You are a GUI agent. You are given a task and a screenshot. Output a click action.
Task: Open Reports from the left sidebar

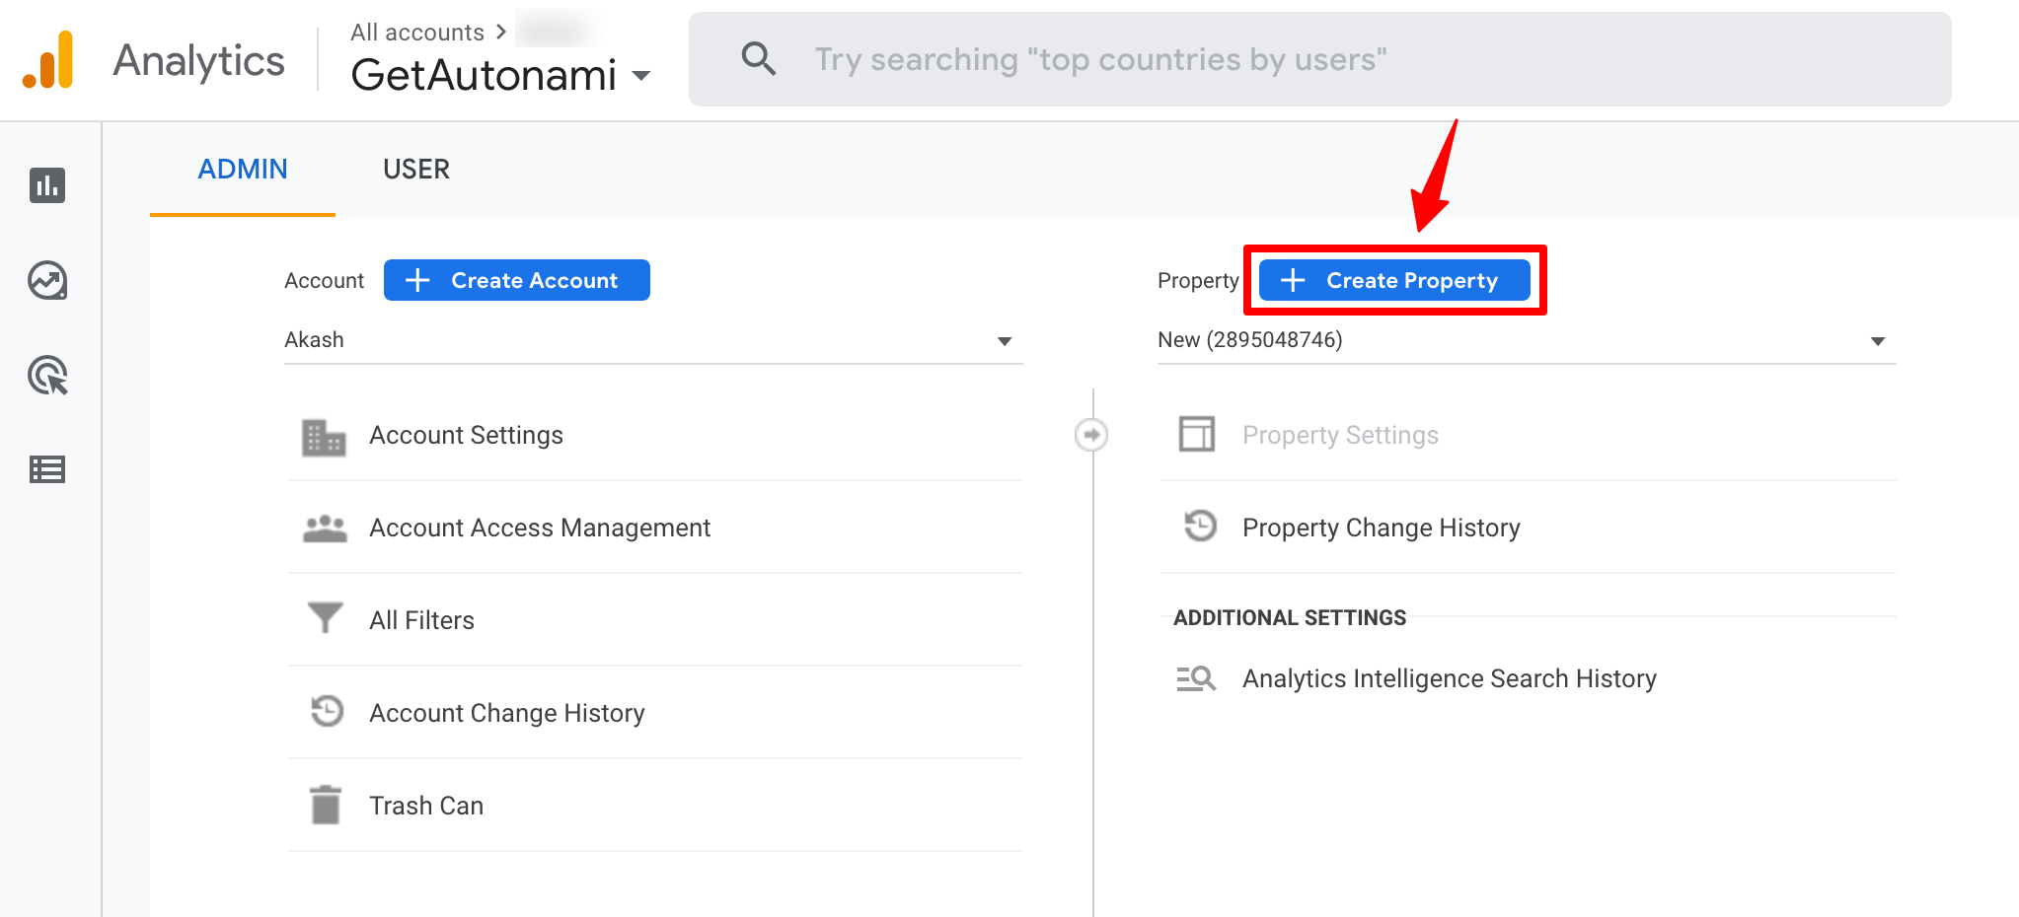tap(47, 185)
